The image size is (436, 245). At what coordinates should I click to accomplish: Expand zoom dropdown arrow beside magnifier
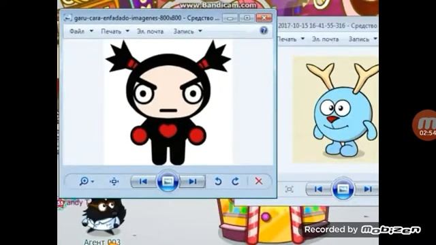click(93, 182)
